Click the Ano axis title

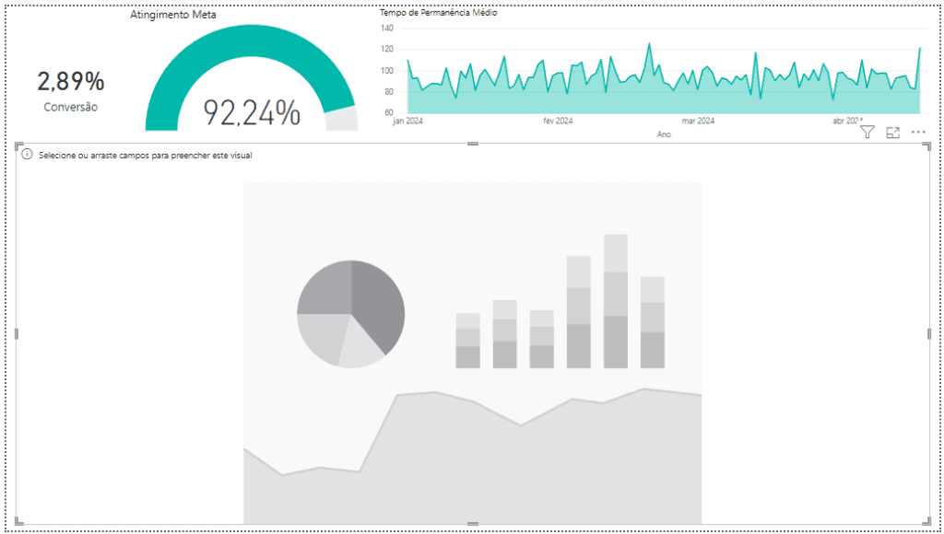[x=664, y=134]
